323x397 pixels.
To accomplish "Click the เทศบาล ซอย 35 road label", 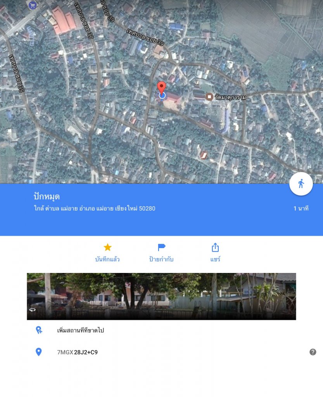I will 16,73.
